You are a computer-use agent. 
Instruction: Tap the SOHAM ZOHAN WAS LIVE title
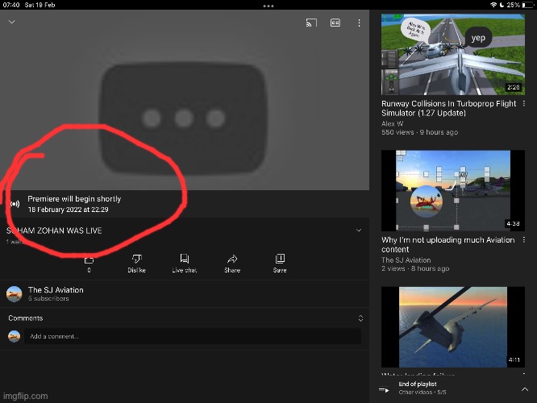tap(54, 231)
